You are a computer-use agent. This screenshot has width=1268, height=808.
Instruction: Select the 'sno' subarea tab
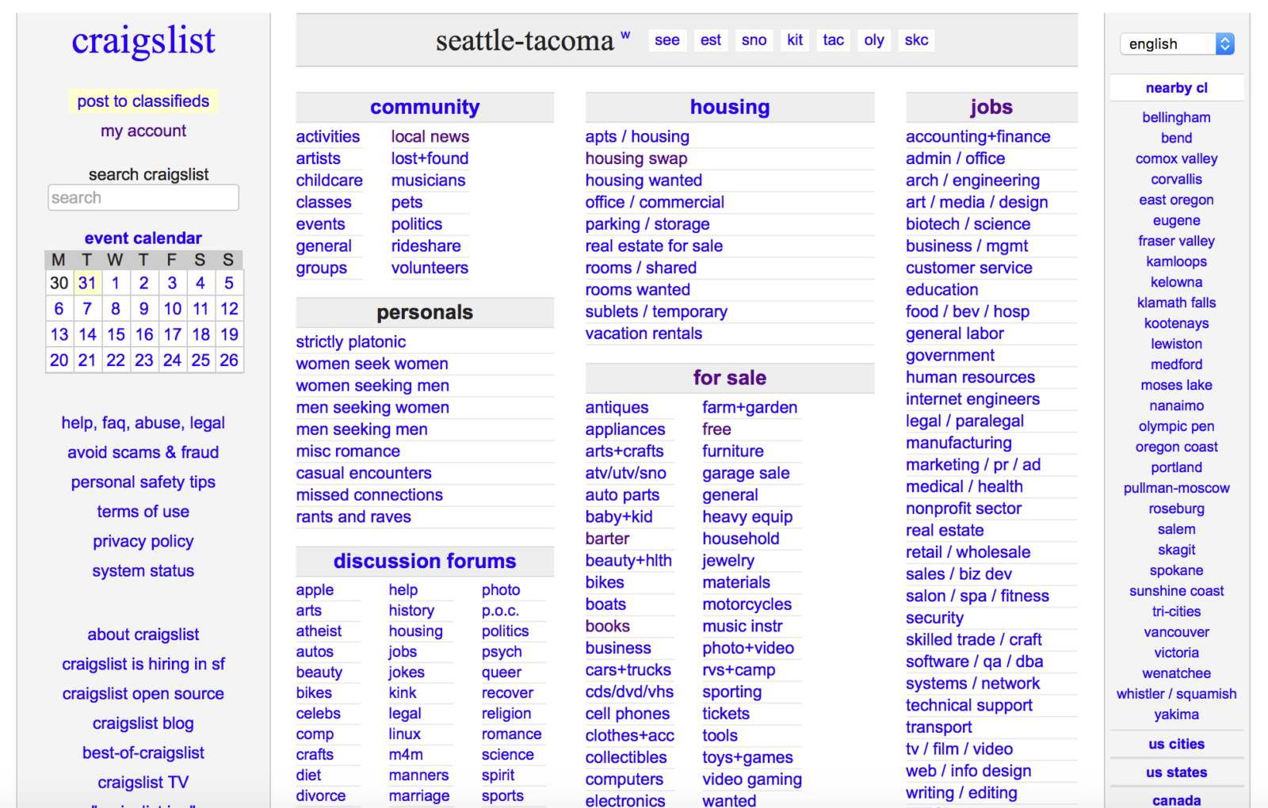(x=754, y=40)
